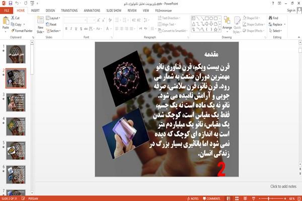Open the Quick Styles gallery
Image resolution: width=302 pixels, height=201 pixels.
click(237, 25)
